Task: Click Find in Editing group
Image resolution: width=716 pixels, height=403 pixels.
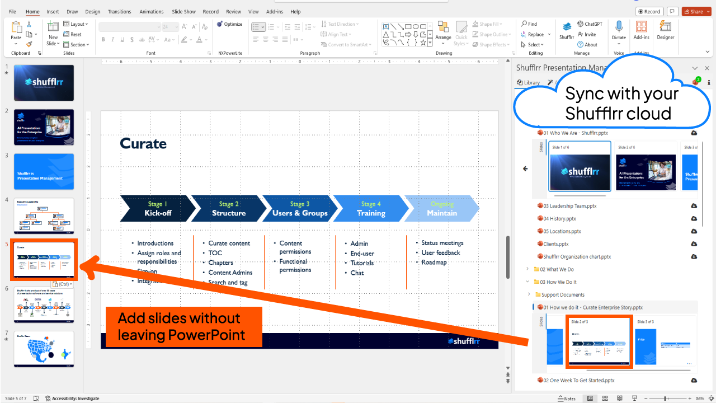Action: pos(529,24)
